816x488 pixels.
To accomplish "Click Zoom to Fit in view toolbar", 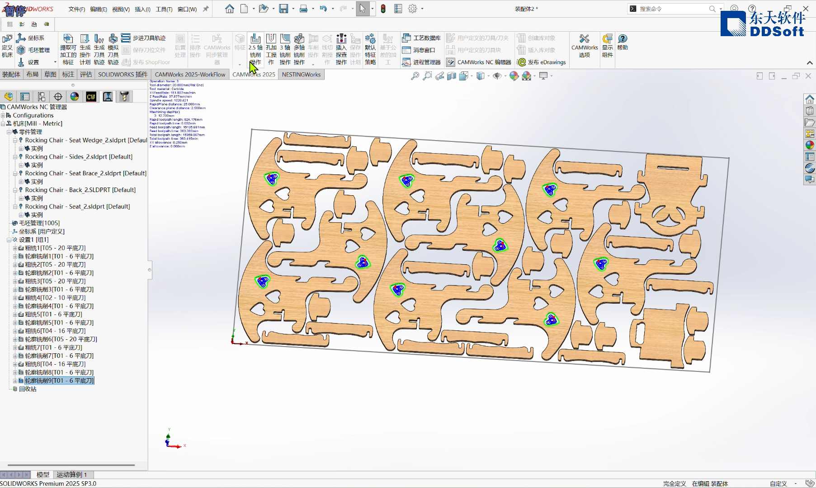I will (x=415, y=76).
